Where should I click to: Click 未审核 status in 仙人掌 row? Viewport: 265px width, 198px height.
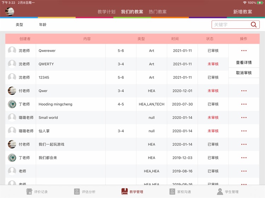213,131
